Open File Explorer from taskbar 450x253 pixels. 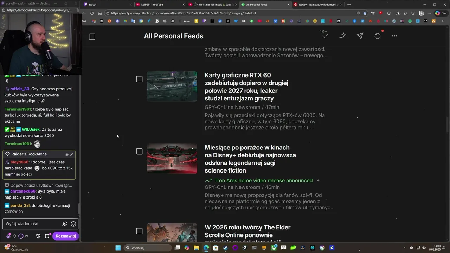point(197,248)
